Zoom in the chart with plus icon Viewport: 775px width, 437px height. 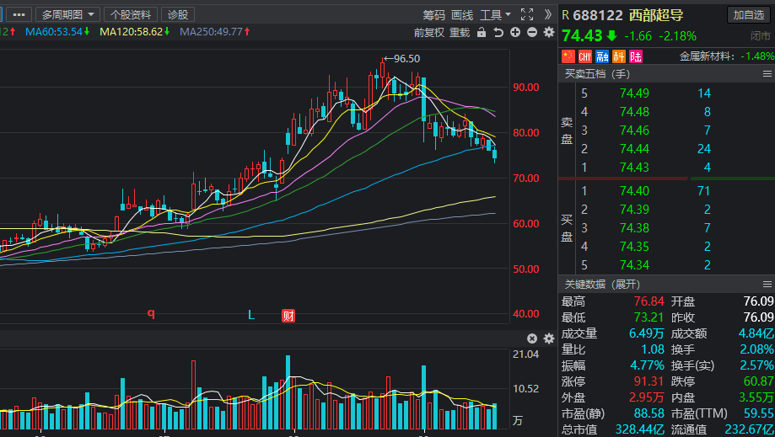(515, 33)
